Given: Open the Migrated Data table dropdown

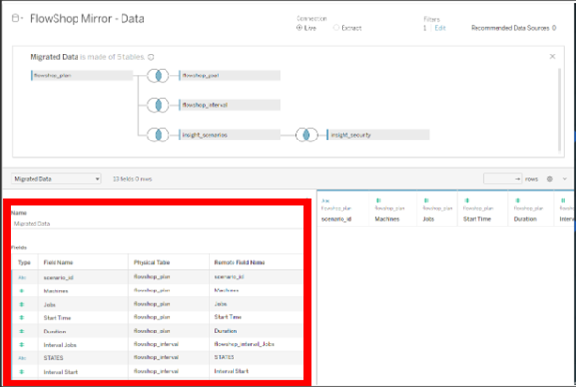Looking at the screenshot, I should [56, 178].
